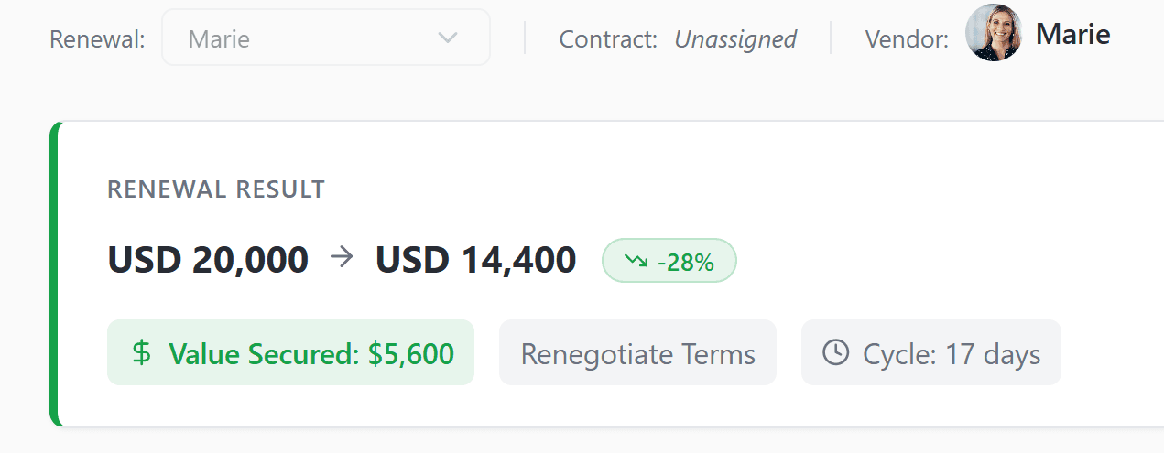The height and width of the screenshot is (453, 1164).
Task: Click the new amount USD 14,400
Action: [x=475, y=260]
